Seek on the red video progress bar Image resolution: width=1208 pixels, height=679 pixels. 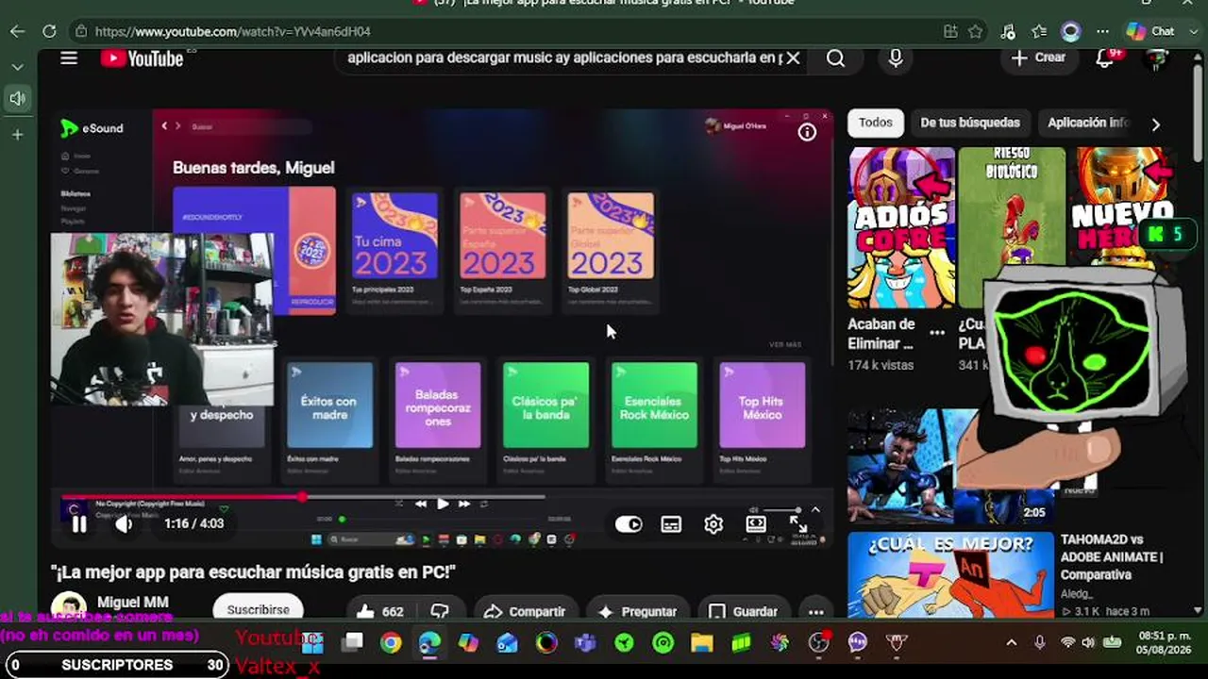[302, 496]
